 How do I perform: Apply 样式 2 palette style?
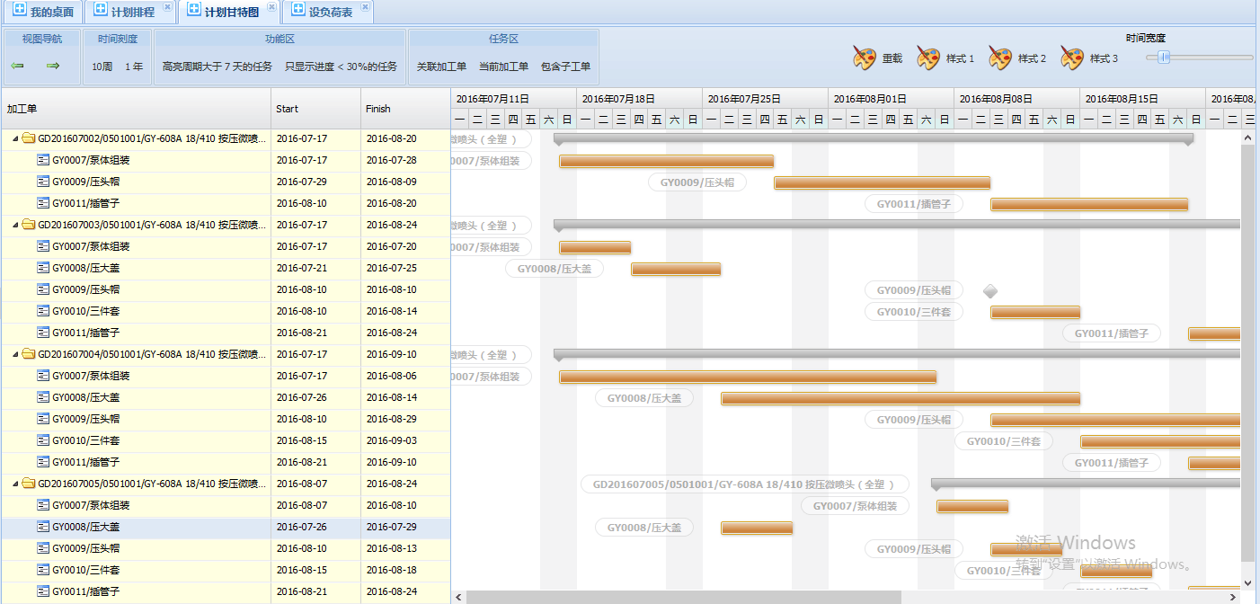point(1000,58)
